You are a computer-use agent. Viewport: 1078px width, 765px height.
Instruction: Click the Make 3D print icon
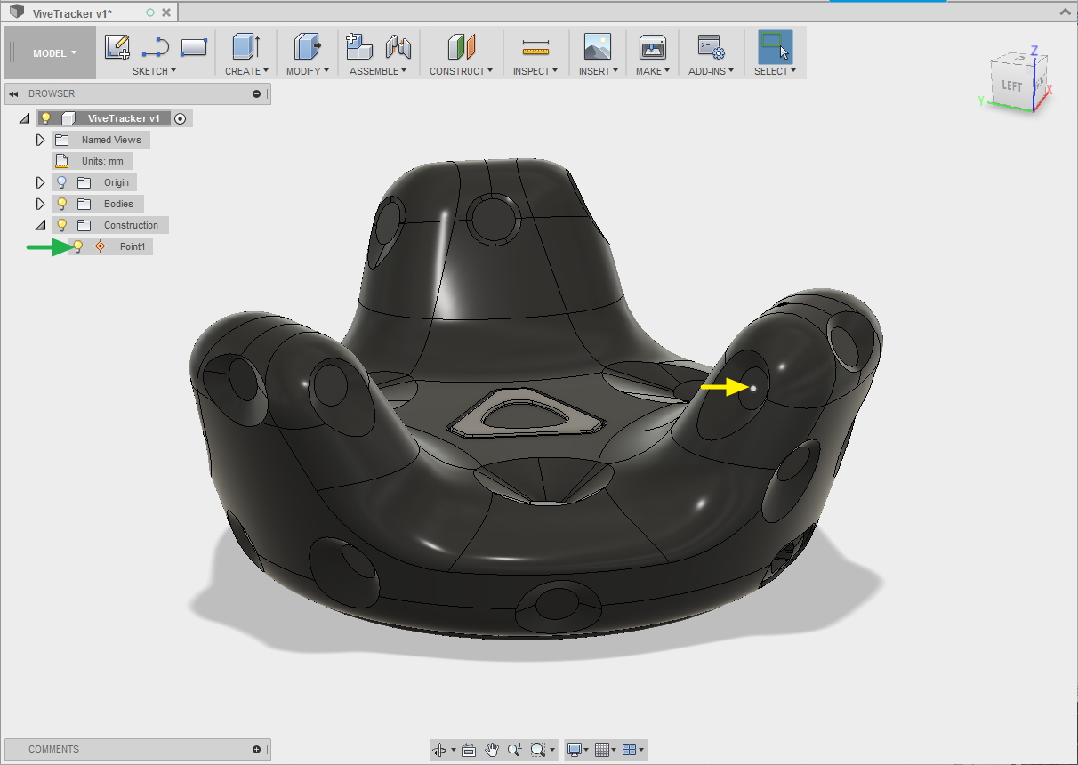coord(653,47)
